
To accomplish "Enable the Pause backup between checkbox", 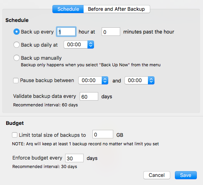I will pos(16,81).
